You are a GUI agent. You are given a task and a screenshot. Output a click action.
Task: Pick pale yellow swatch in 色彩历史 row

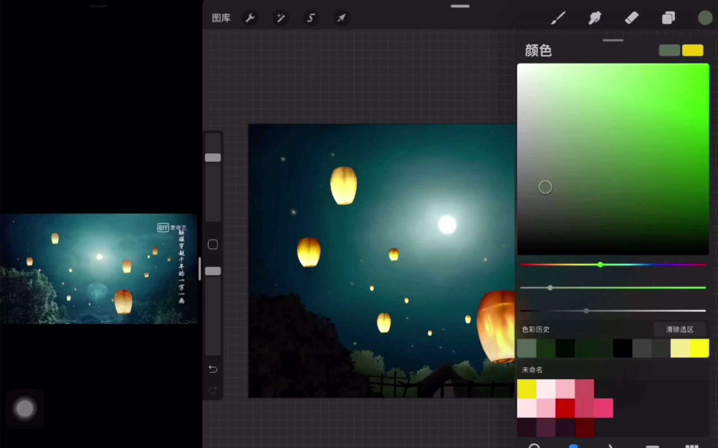coord(680,348)
